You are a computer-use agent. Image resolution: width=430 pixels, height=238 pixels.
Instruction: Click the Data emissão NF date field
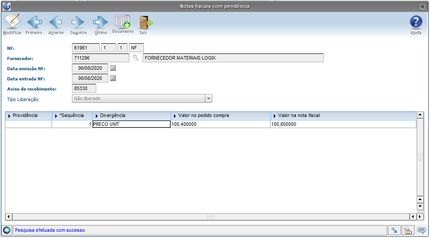coord(90,68)
